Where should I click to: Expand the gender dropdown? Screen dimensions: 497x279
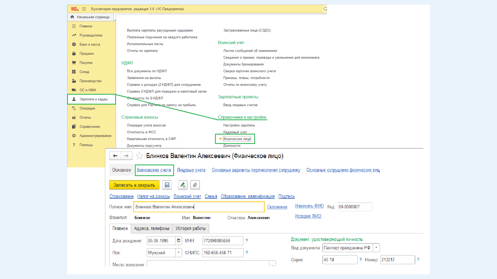click(179, 252)
